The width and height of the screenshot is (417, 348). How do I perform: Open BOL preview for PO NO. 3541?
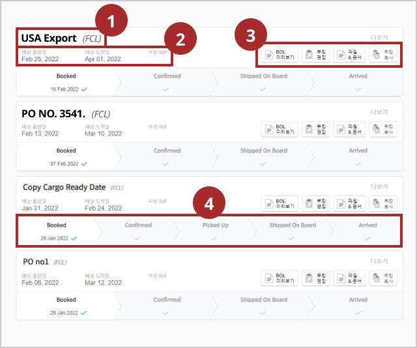280,129
